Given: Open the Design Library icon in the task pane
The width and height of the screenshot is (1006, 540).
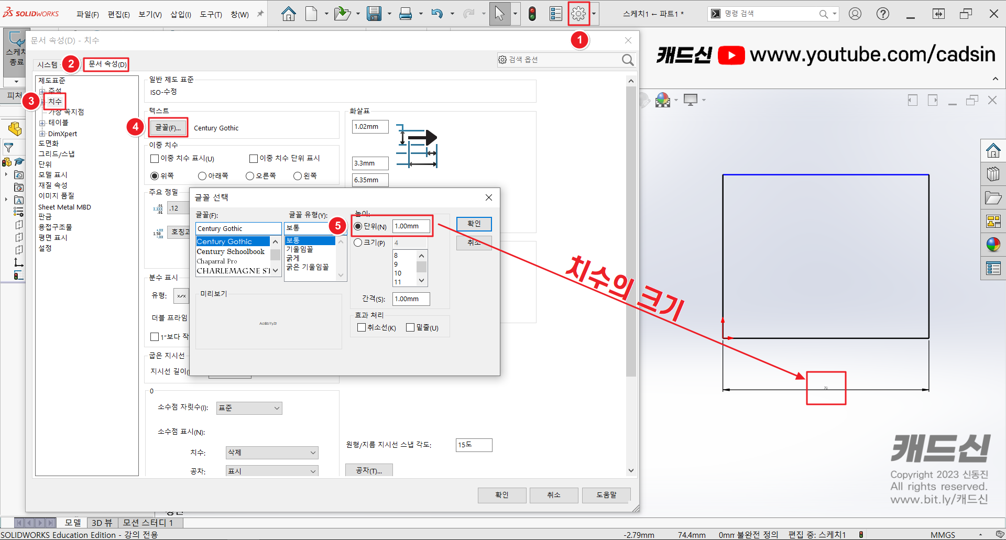Looking at the screenshot, I should 993,174.
